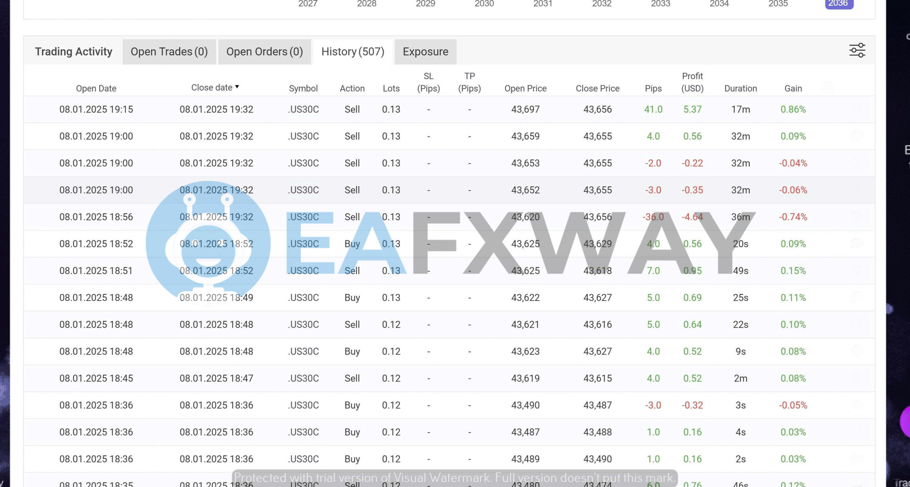Choose the 2030 year filter

pyautogui.click(x=484, y=4)
